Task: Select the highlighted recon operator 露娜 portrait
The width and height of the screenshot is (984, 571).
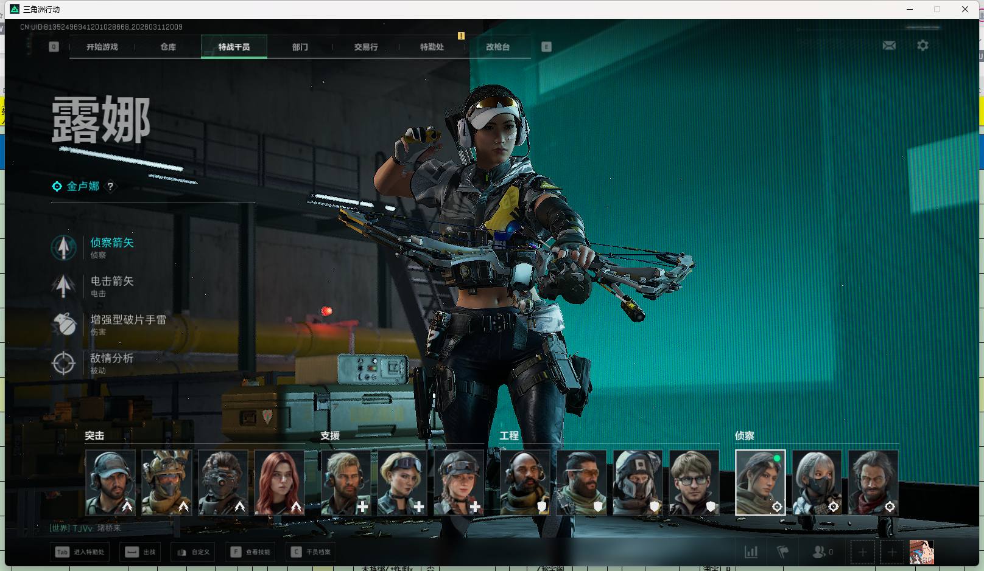Action: pos(761,482)
